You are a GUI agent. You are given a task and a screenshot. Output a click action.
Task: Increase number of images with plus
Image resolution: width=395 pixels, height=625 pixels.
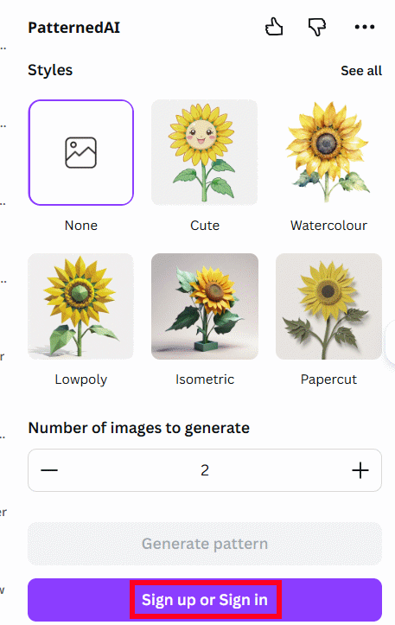[x=360, y=470]
